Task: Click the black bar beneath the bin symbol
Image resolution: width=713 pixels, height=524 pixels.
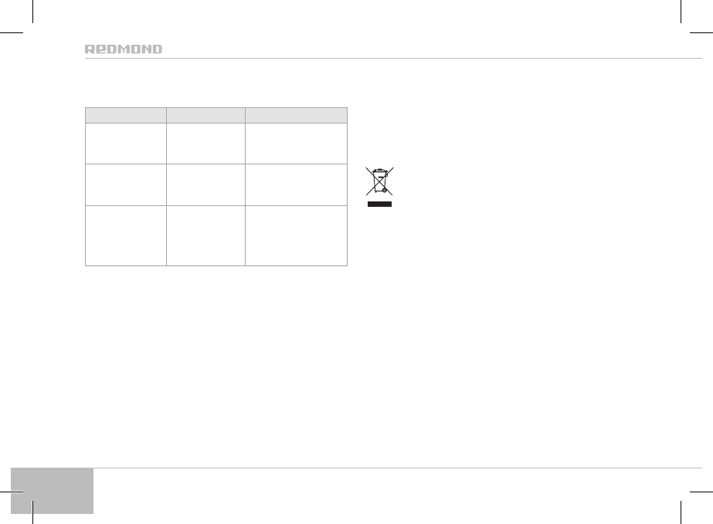Action: click(379, 205)
